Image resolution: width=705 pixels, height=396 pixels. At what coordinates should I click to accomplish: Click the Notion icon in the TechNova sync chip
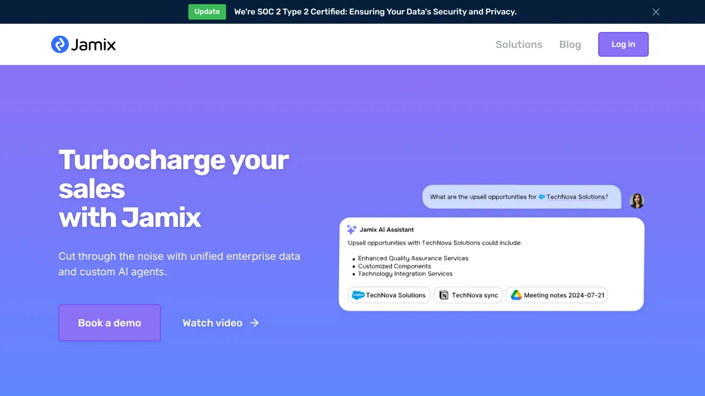[444, 295]
